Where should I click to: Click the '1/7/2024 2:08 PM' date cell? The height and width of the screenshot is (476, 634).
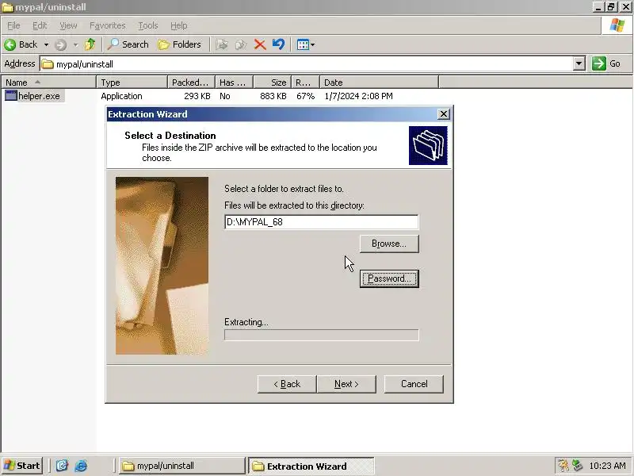(x=358, y=96)
